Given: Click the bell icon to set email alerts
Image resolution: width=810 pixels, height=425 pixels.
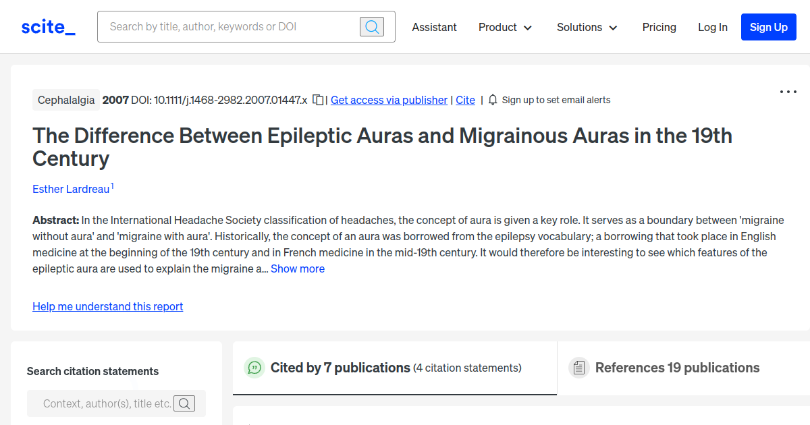Looking at the screenshot, I should (492, 99).
